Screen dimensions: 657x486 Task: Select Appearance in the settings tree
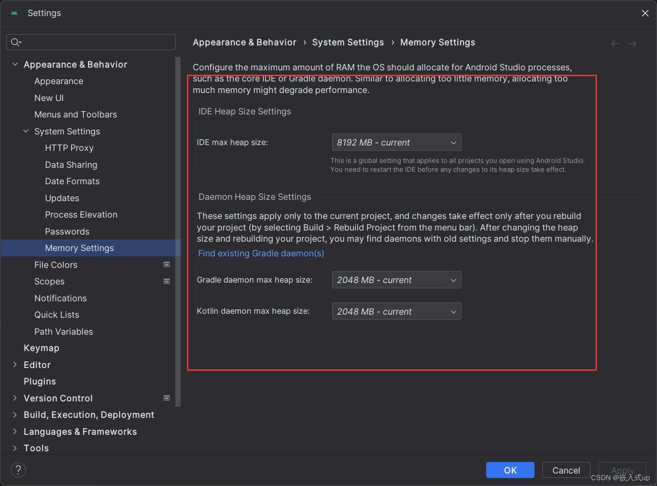tap(59, 81)
